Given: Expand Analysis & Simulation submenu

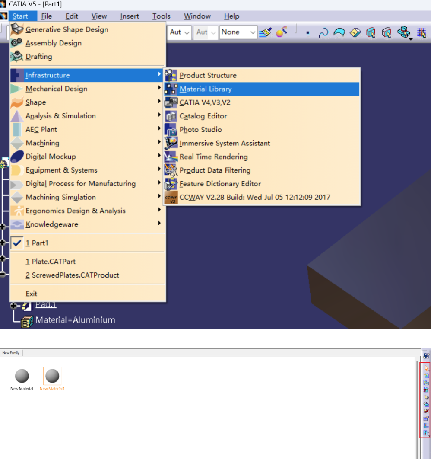Looking at the screenshot, I should click(87, 115).
